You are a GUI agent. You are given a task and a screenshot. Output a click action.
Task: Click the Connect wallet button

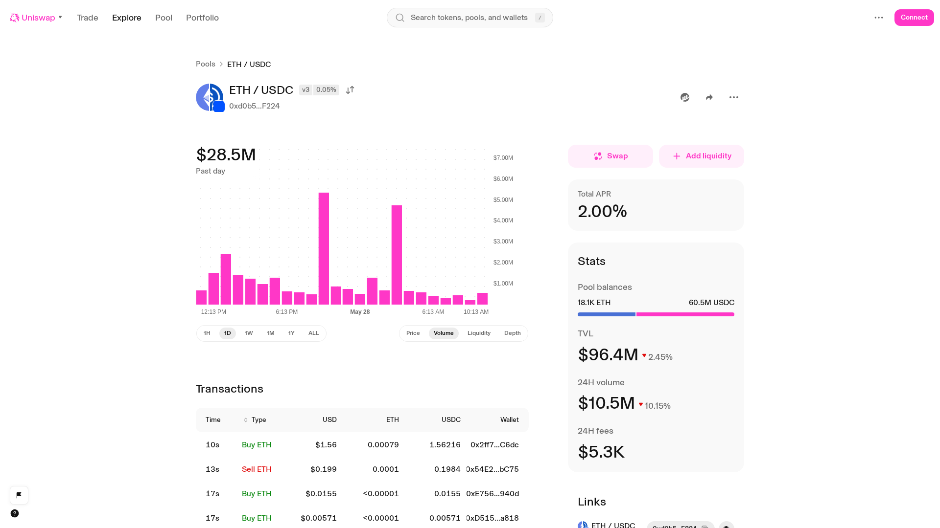tap(914, 18)
